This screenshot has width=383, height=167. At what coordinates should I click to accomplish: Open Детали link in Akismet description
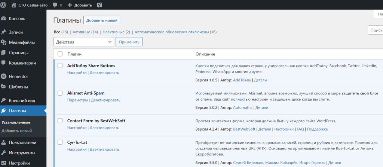(x=262, y=107)
